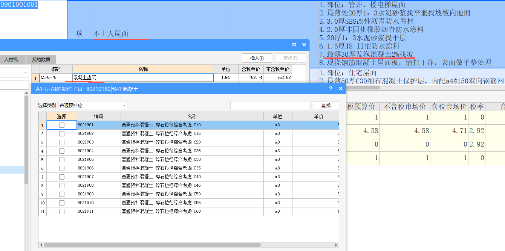This screenshot has height=251, width=505.
Task: Select row number 11 header
Action: (x=43, y=211)
